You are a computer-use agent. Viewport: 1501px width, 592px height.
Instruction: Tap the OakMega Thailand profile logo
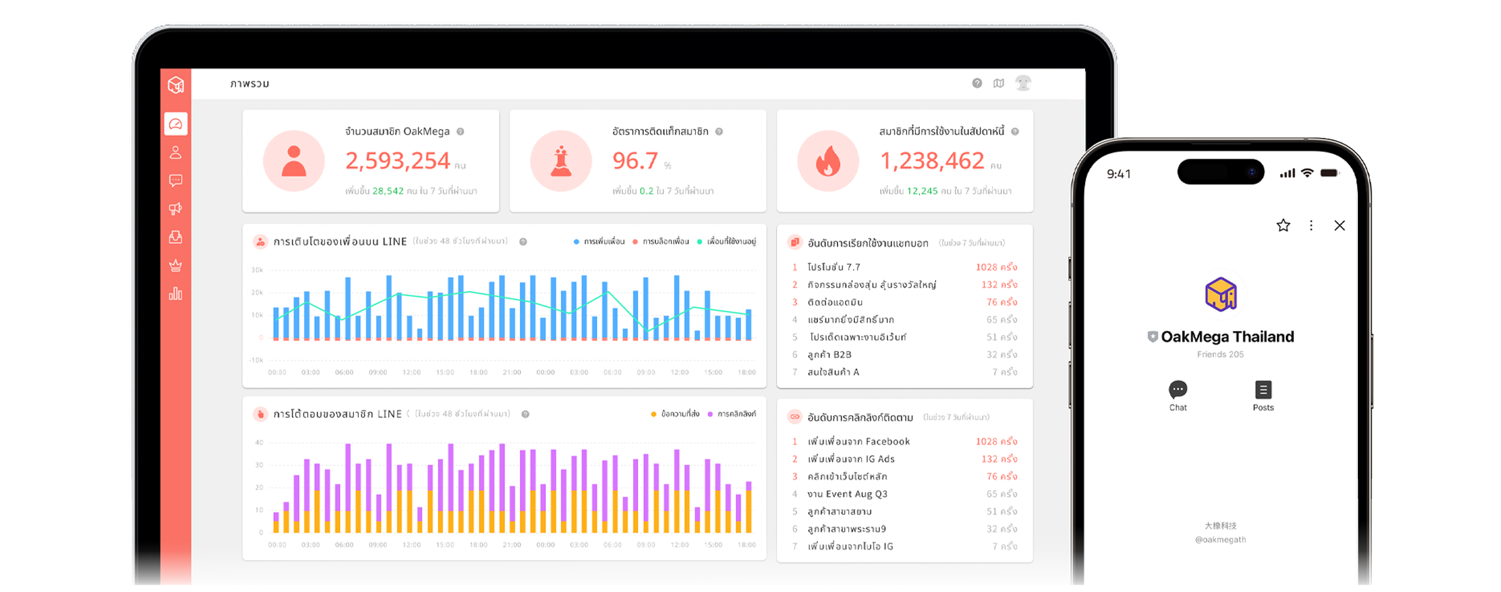1221,294
